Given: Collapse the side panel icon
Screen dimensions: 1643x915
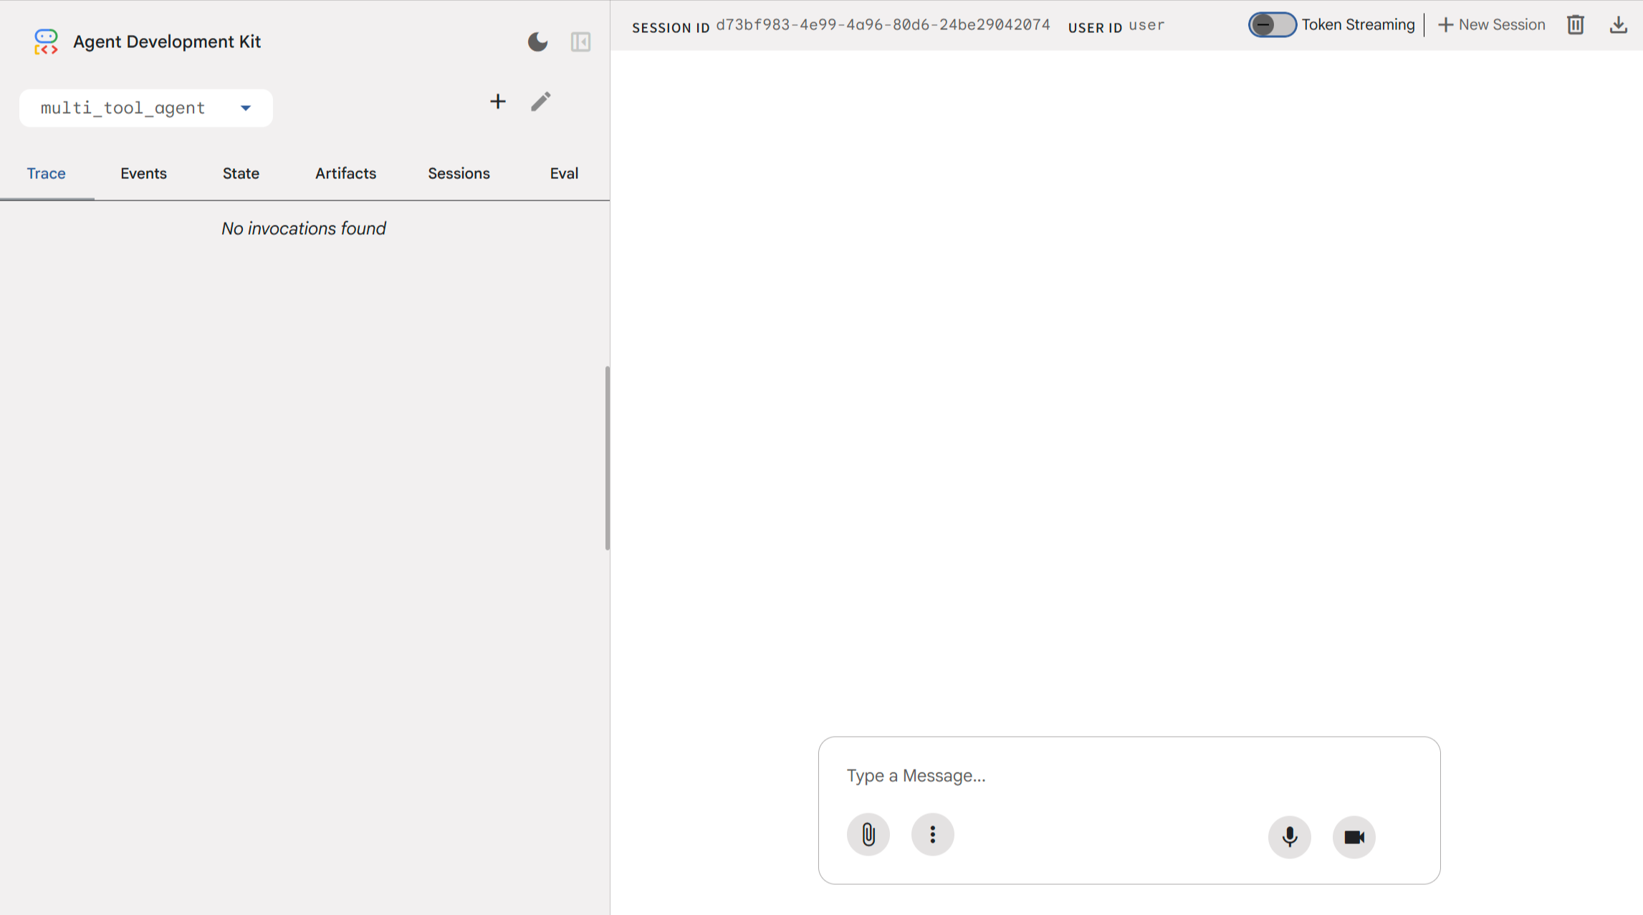Looking at the screenshot, I should [580, 42].
